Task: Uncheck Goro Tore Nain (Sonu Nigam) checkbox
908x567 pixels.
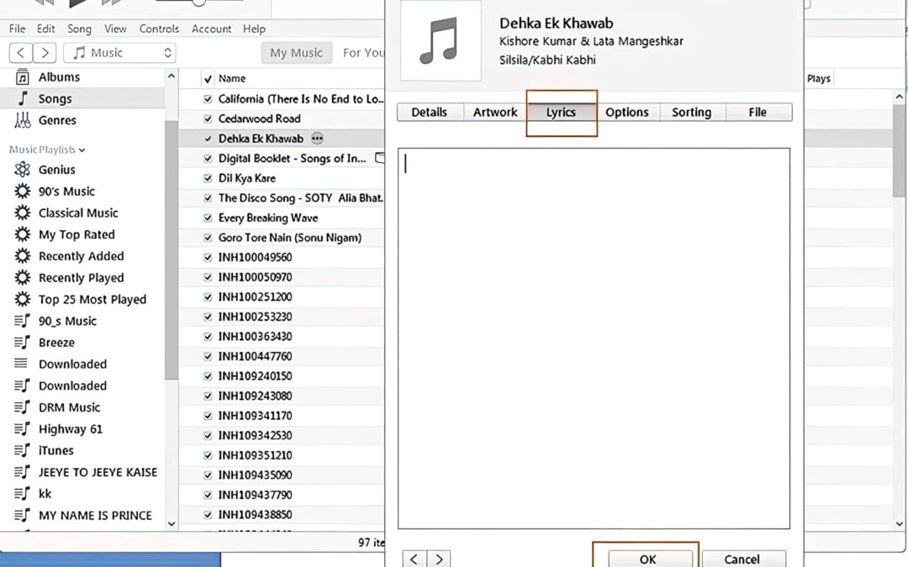Action: 208,237
